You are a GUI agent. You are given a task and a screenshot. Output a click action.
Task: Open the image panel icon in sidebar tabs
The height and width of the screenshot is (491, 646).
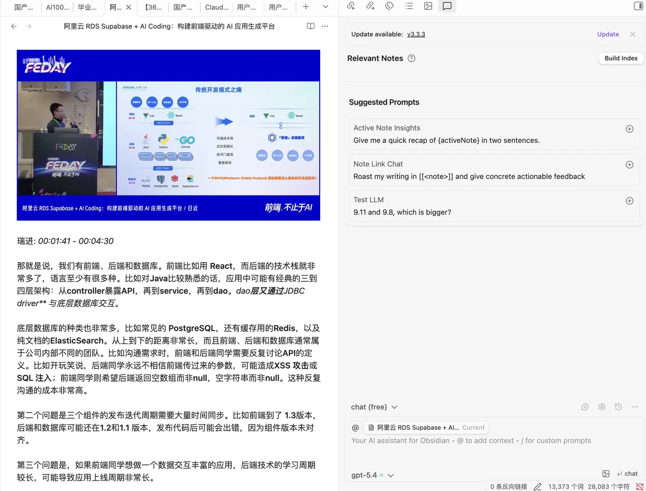pos(428,6)
